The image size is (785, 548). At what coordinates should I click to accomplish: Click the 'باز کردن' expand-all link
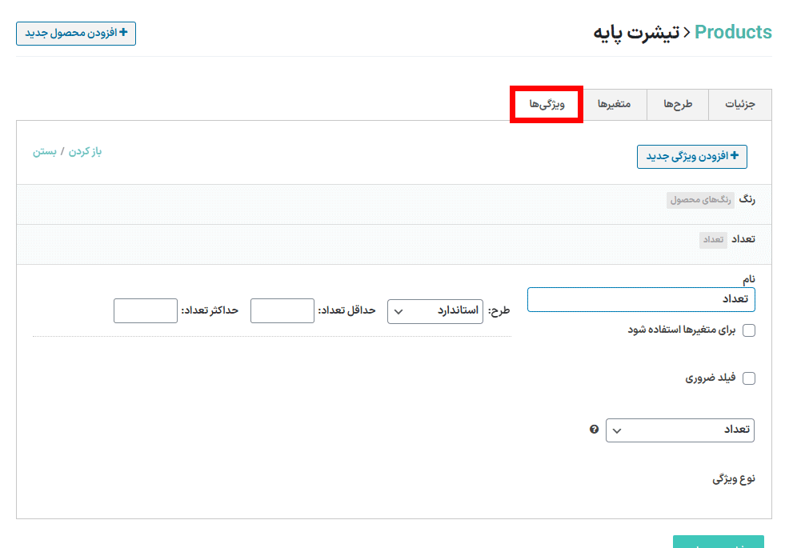pos(86,151)
